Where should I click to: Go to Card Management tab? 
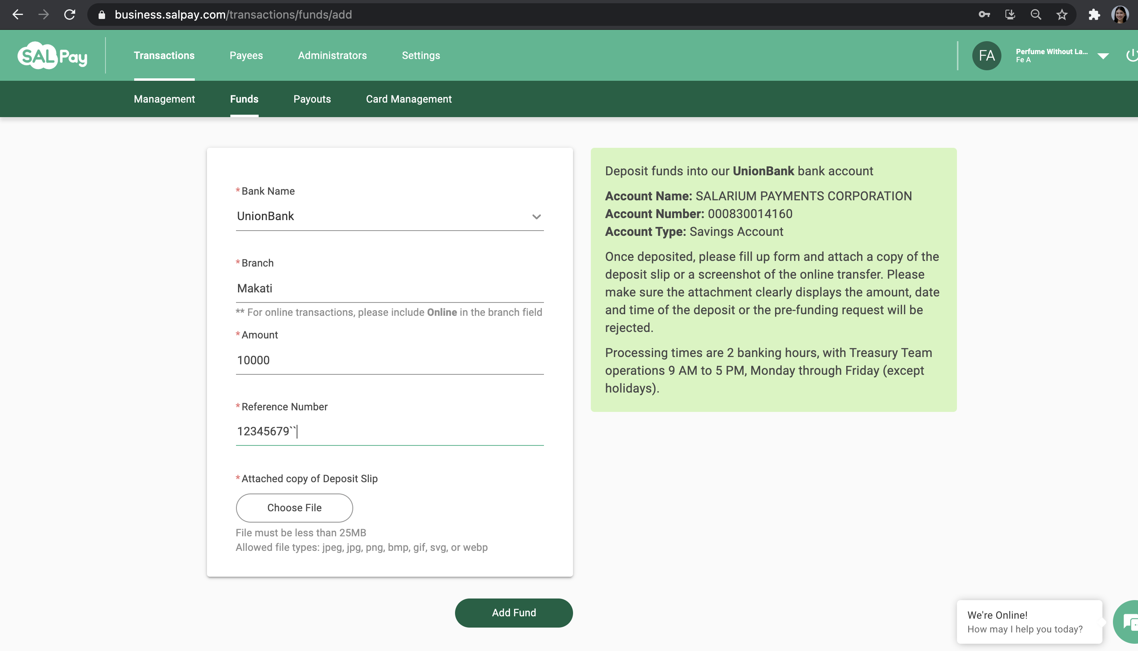tap(409, 99)
